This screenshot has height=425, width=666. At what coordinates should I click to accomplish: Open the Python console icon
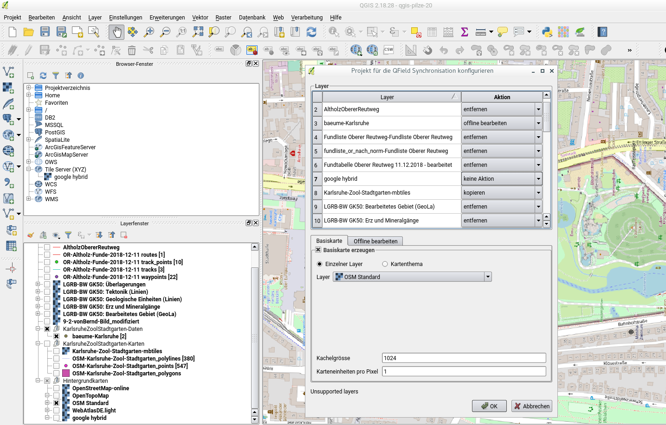[547, 32]
